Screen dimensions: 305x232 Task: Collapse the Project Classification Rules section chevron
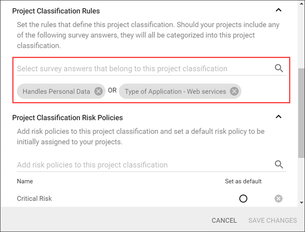click(x=279, y=10)
